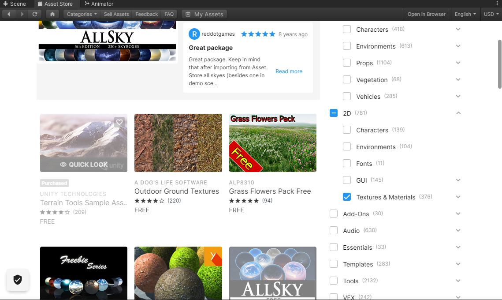Open the English language dropdown
Screen dimensions: 502x300
465,14
